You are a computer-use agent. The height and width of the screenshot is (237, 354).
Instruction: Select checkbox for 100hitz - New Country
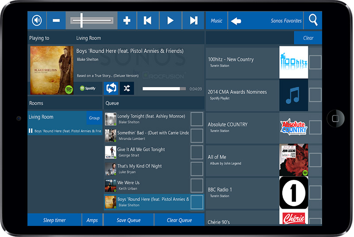315,62
